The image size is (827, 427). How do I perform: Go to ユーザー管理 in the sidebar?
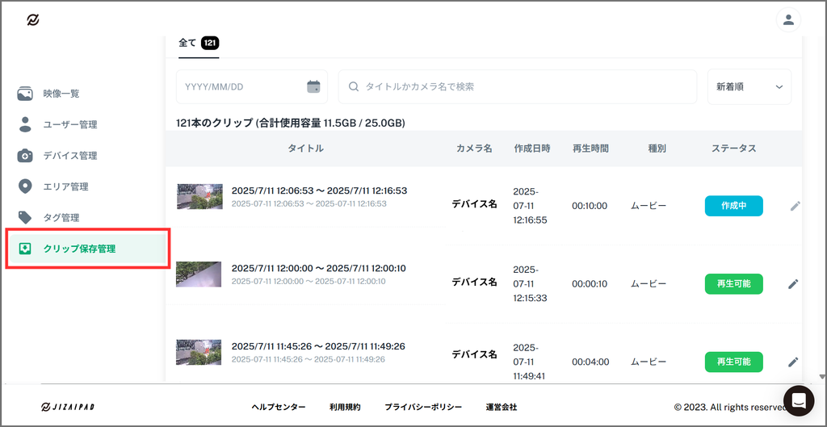69,124
